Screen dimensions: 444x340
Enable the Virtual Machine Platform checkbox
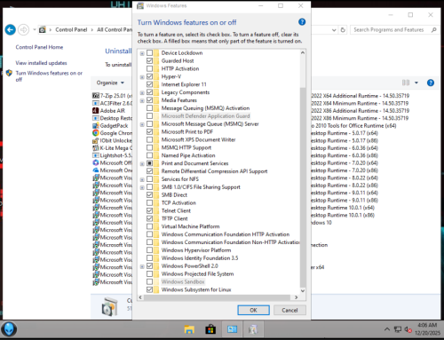pyautogui.click(x=150, y=226)
